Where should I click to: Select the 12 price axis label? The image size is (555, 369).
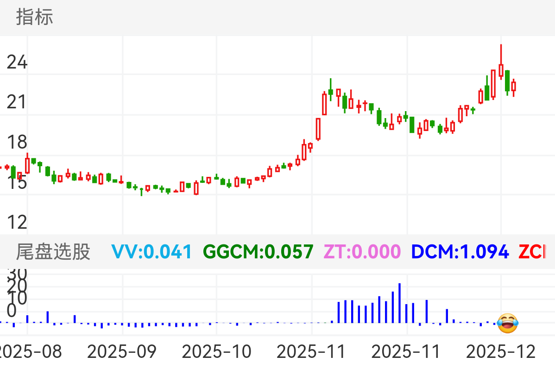click(x=17, y=223)
